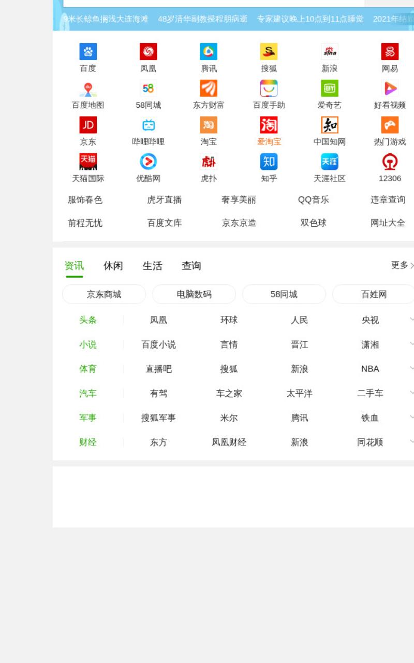Viewport: 414px width, 663px height.
Task: Expand the 头条 row arrow
Action: 411,320
